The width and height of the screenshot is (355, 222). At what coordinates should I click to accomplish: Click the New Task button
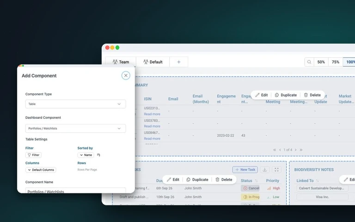tap(245, 170)
